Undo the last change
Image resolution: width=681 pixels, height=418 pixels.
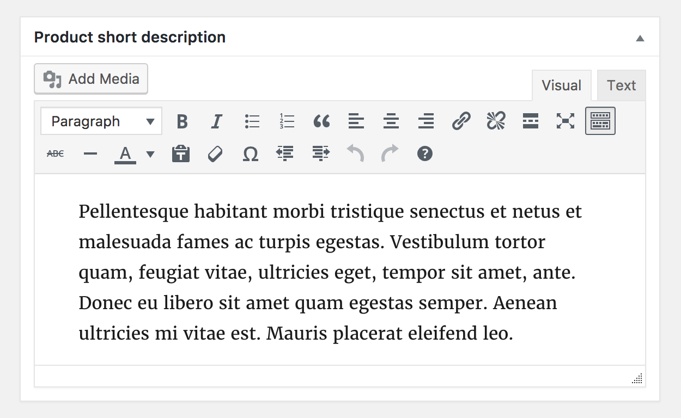[355, 153]
